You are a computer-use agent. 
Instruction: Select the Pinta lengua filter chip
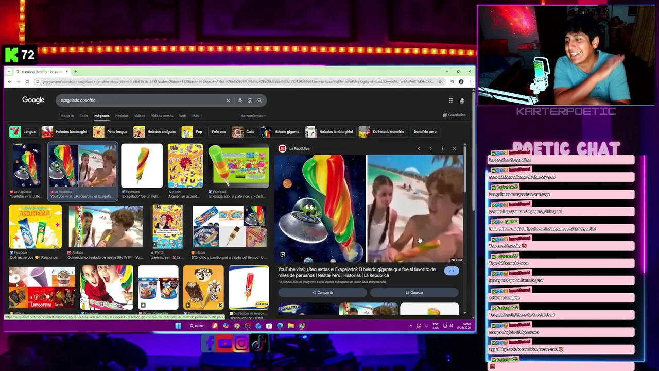coord(111,132)
